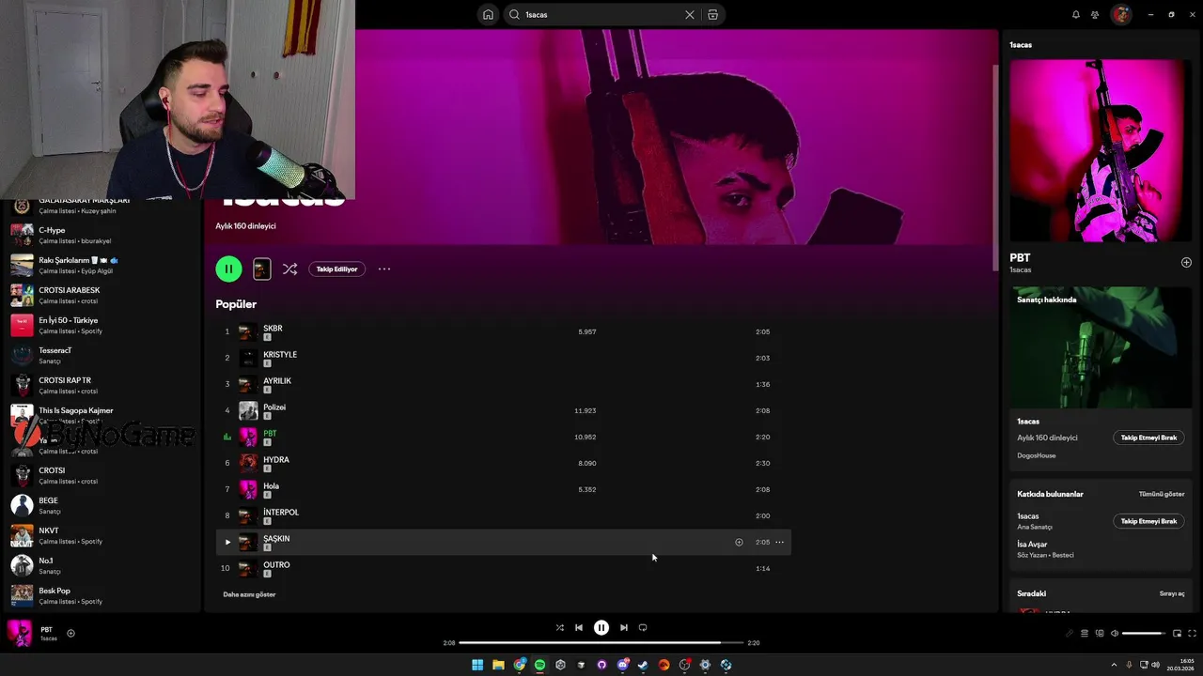
Task: Select the HYDRA track row
Action: pyautogui.click(x=503, y=463)
